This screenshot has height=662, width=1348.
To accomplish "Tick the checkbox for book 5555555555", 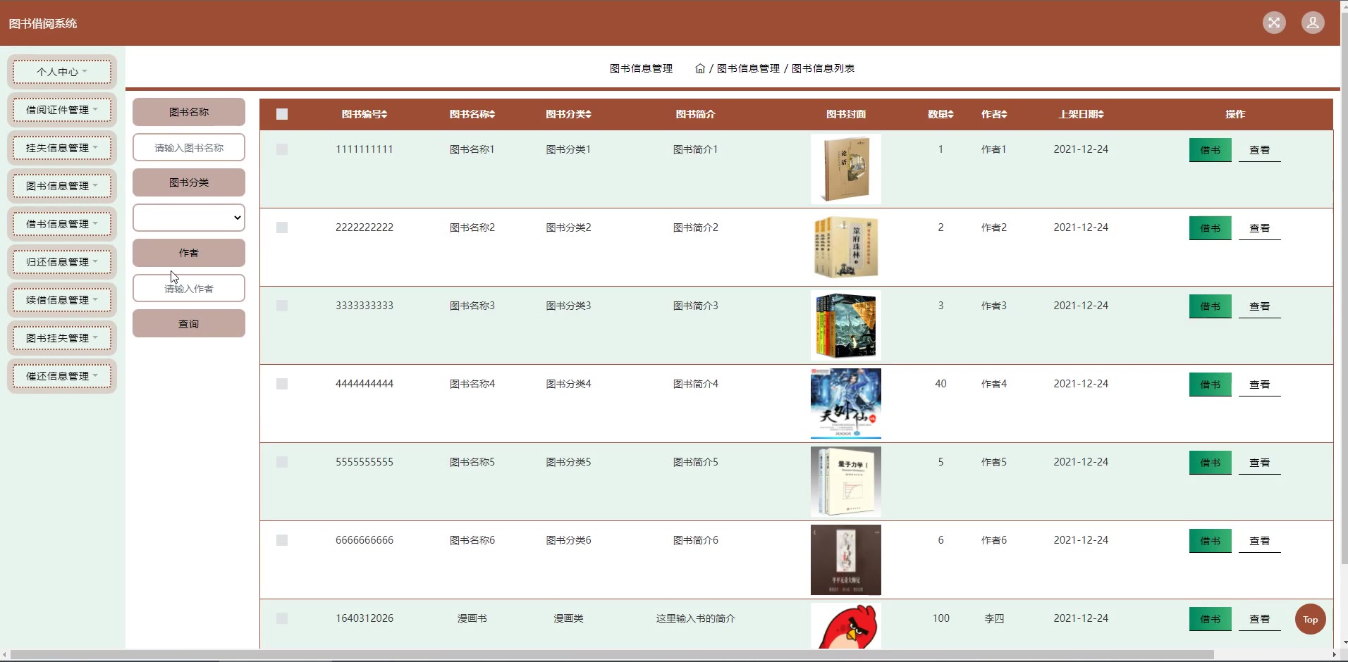I will click(x=282, y=462).
